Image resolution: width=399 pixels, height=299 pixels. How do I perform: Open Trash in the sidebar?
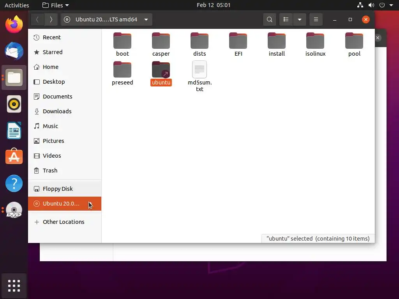pos(65,171)
